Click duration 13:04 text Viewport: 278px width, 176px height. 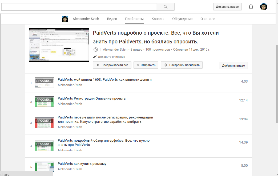click(243, 119)
